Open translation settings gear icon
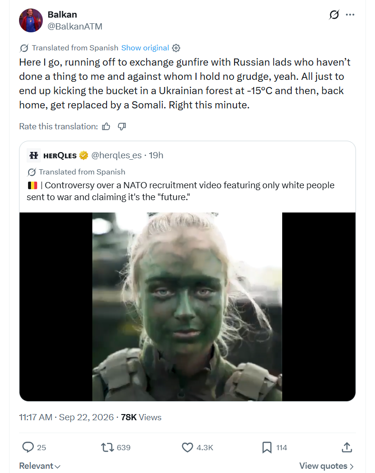 pos(176,48)
